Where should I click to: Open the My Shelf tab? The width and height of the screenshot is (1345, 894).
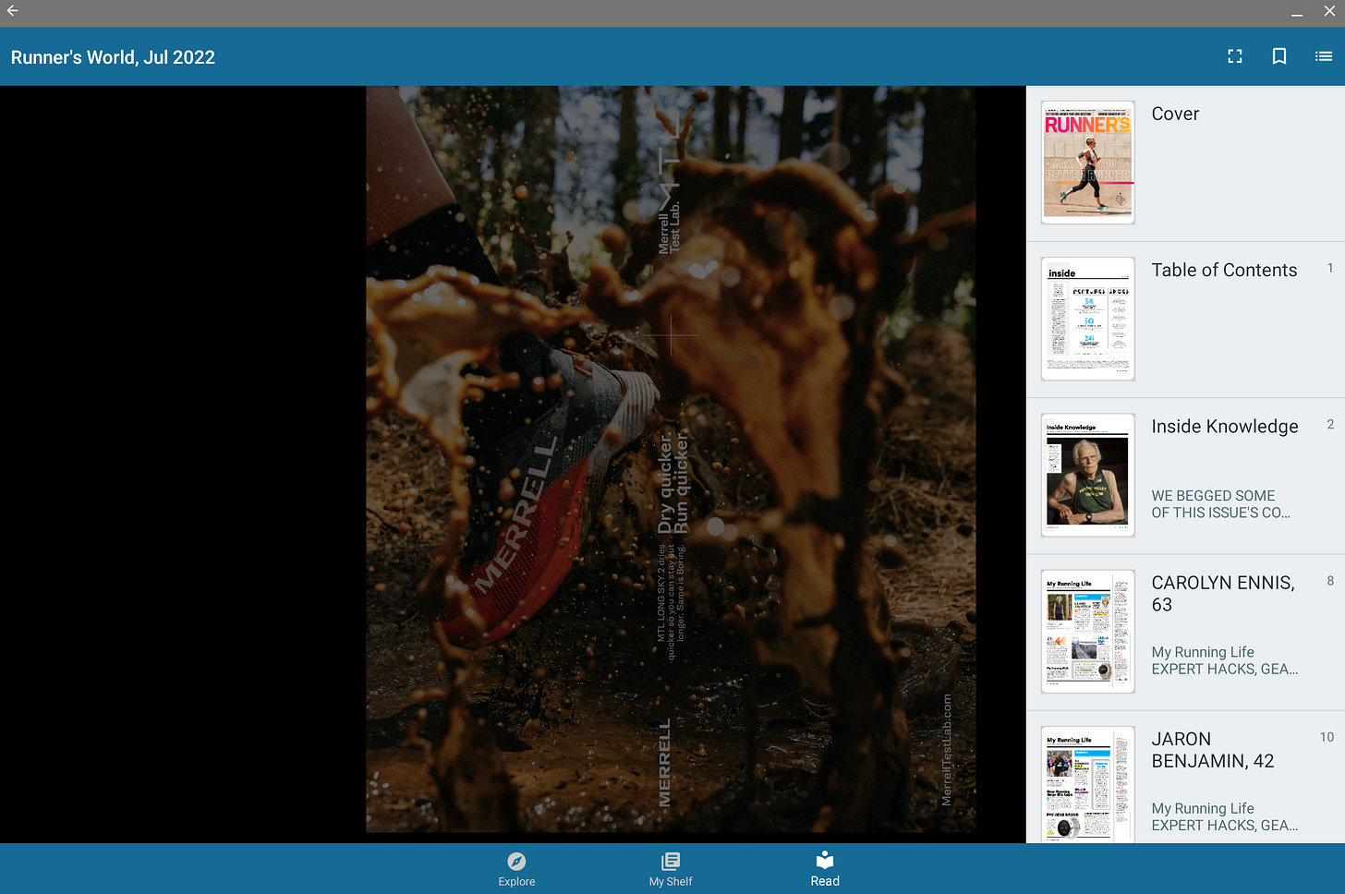pyautogui.click(x=671, y=869)
